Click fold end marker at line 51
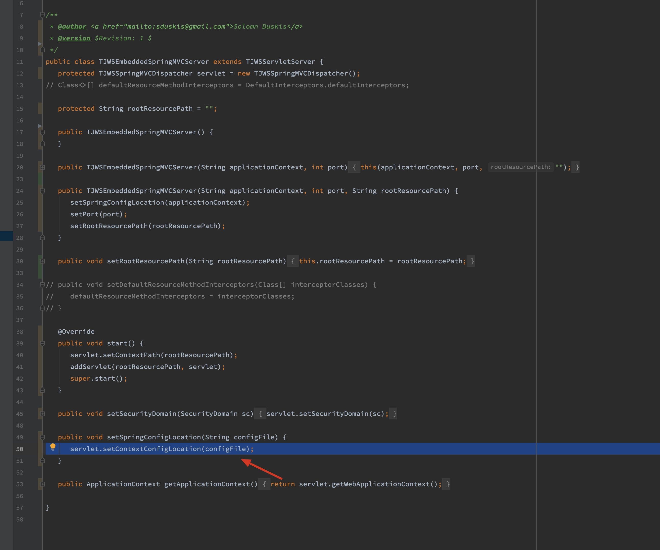The width and height of the screenshot is (660, 550). [x=42, y=460]
